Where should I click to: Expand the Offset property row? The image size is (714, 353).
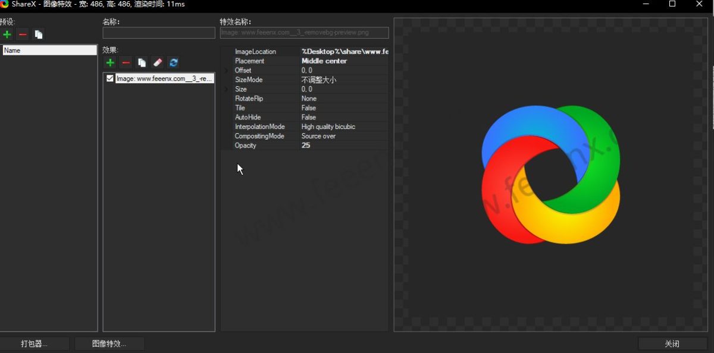tap(226, 71)
